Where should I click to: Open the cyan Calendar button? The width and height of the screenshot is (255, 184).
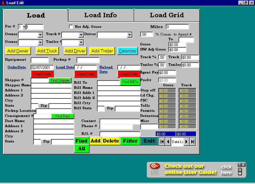click(127, 51)
